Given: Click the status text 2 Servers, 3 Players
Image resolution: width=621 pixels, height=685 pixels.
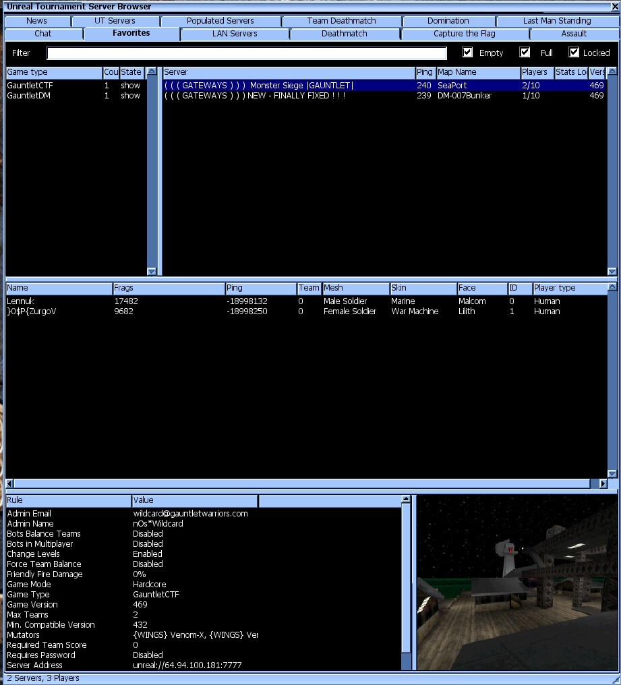Looking at the screenshot, I should [x=43, y=678].
